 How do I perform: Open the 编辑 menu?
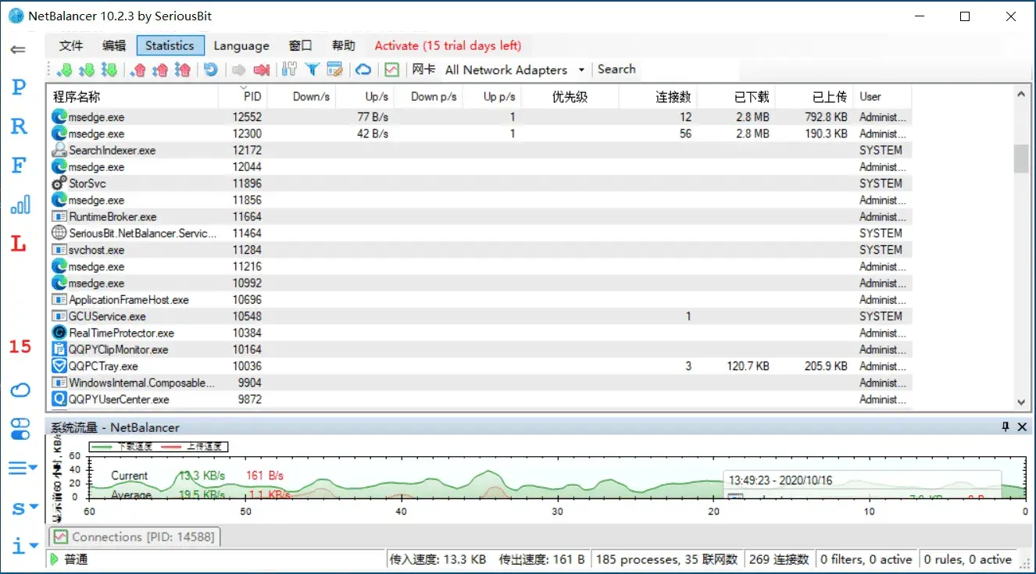(x=114, y=45)
